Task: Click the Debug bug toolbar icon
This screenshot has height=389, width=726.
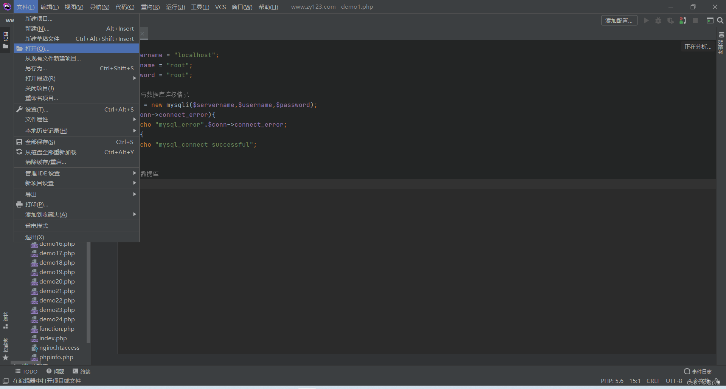Action: tap(658, 20)
